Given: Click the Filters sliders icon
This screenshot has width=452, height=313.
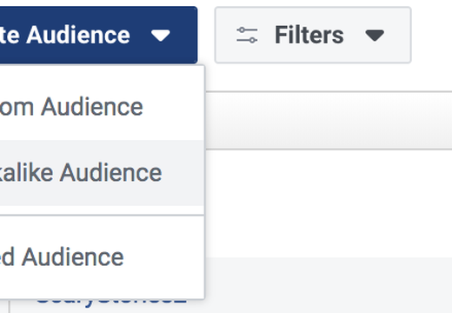Looking at the screenshot, I should pos(247,35).
